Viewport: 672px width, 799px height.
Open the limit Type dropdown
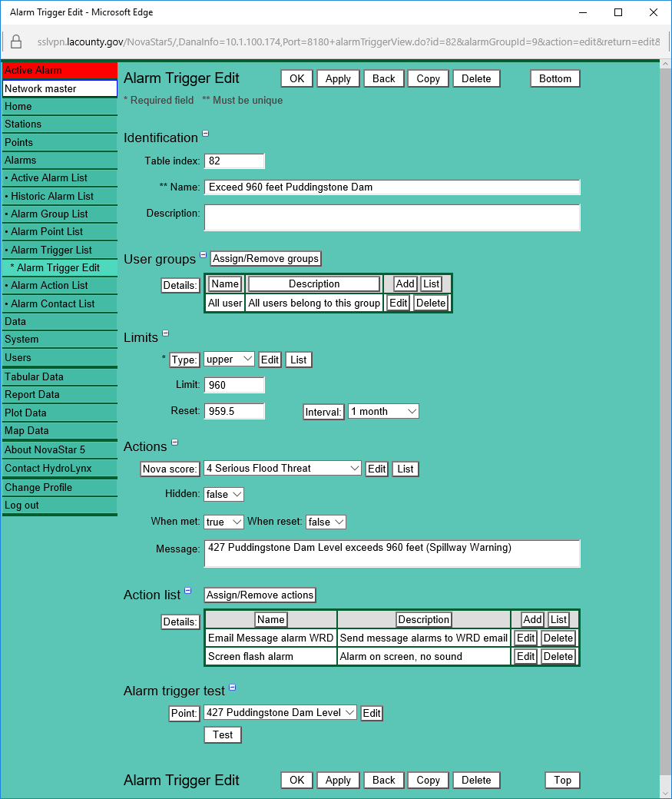[230, 359]
